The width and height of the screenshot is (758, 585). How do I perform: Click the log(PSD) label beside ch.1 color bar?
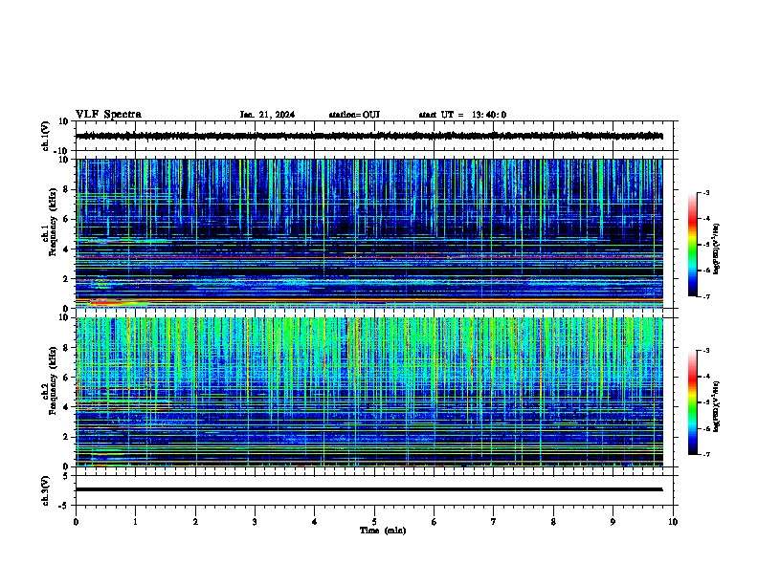click(716, 249)
